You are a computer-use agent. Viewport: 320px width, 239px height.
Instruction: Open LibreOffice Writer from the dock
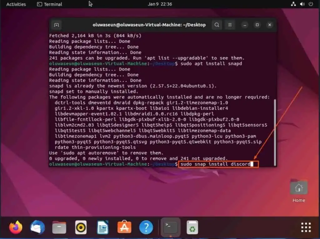pos(102,227)
